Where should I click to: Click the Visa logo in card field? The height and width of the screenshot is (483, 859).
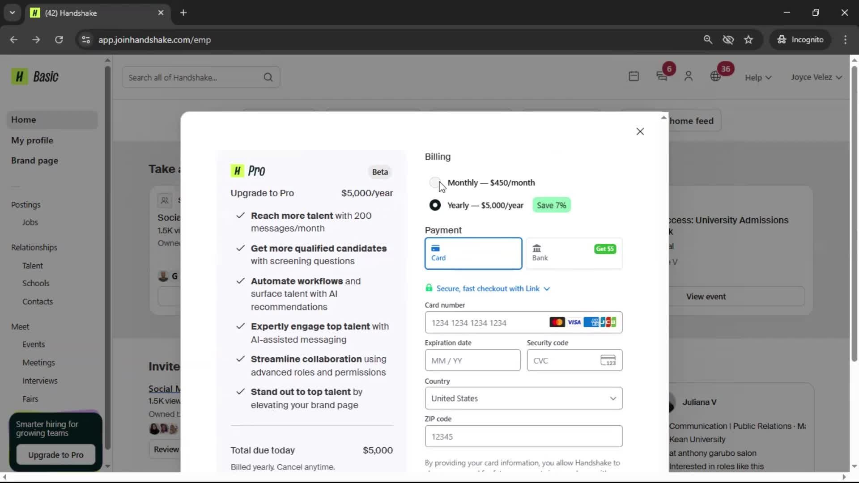tap(574, 322)
